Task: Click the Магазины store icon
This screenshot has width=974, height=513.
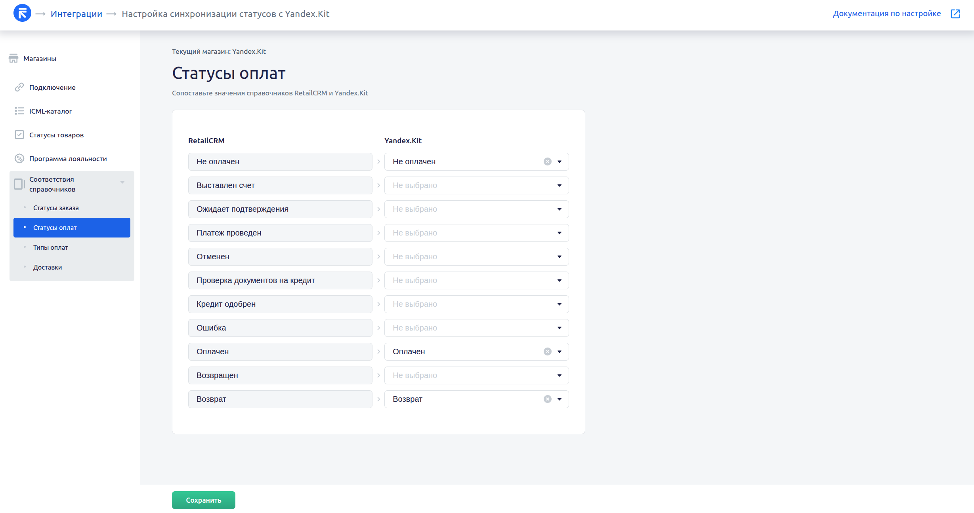Action: [x=13, y=59]
